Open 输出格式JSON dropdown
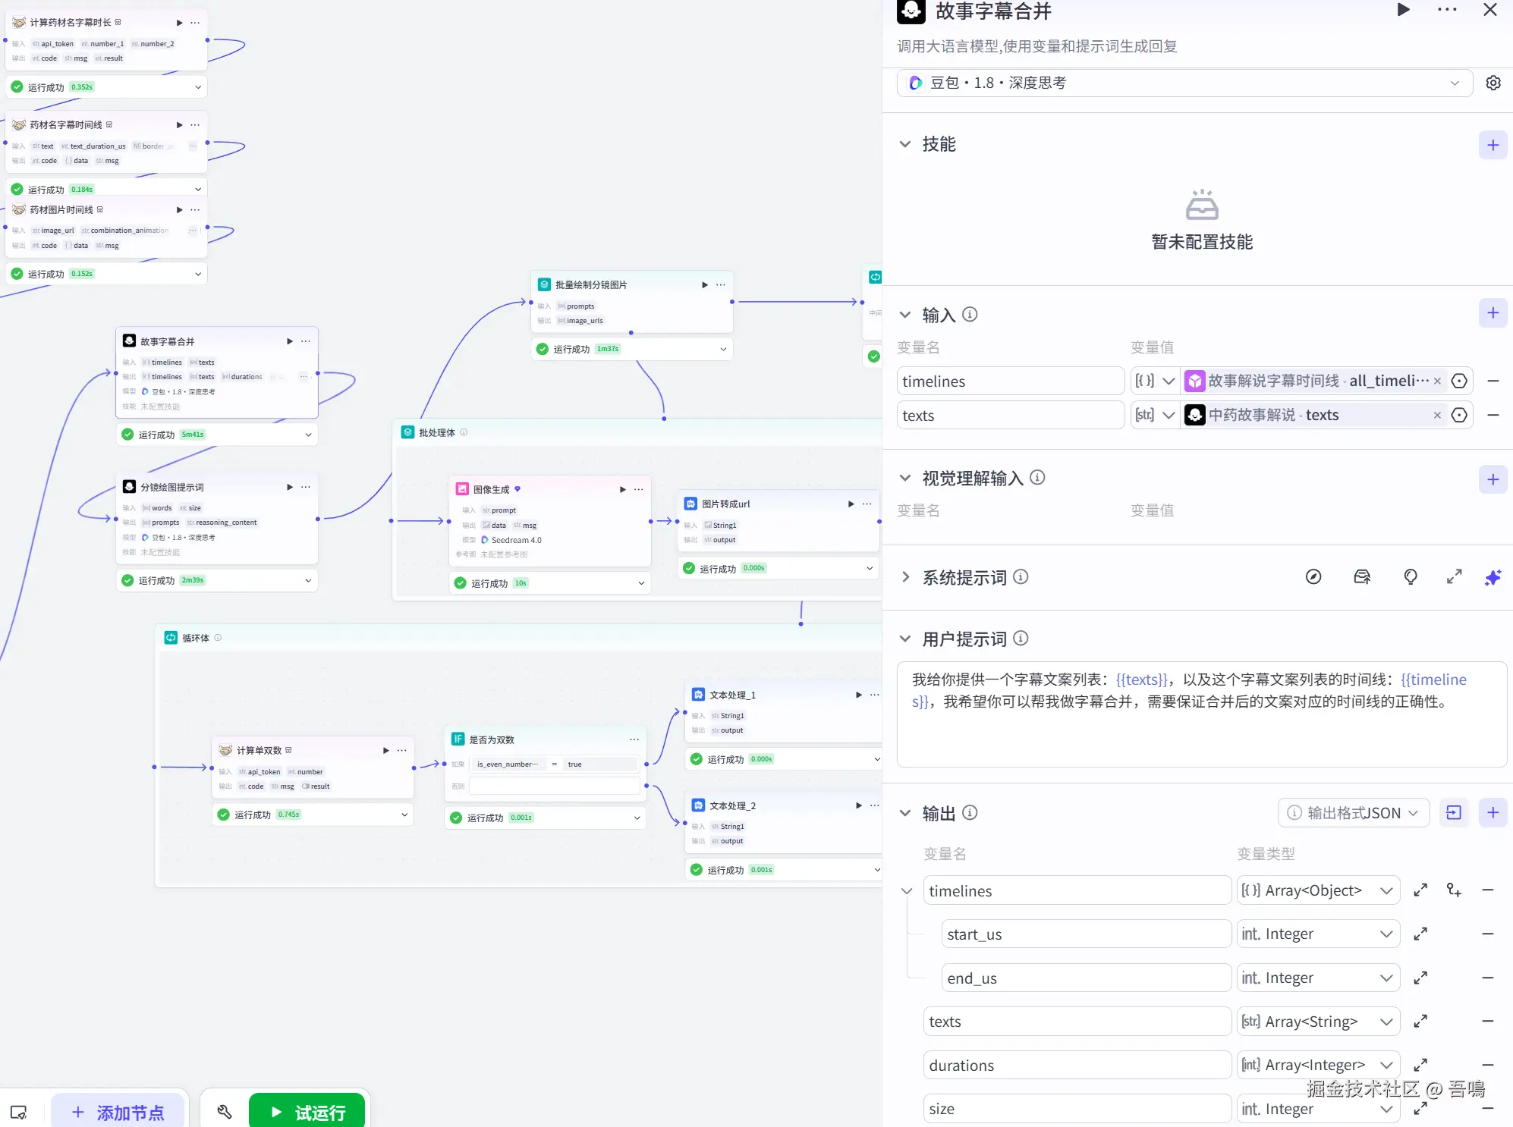This screenshot has width=1513, height=1127. click(x=1354, y=813)
